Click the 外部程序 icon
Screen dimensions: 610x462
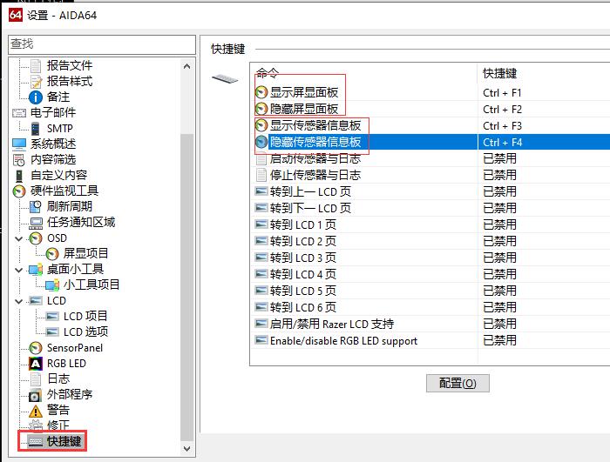[x=36, y=395]
